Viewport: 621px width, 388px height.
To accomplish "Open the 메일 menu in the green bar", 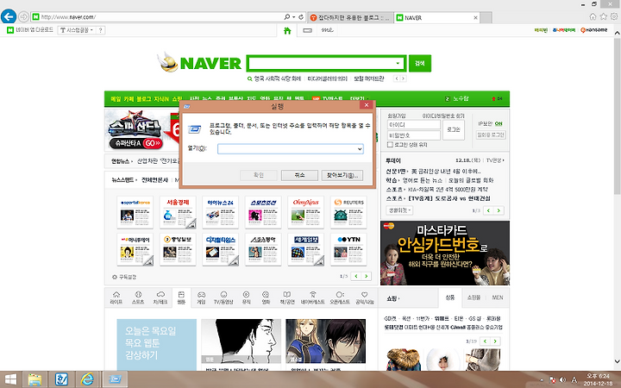I will 116,98.
